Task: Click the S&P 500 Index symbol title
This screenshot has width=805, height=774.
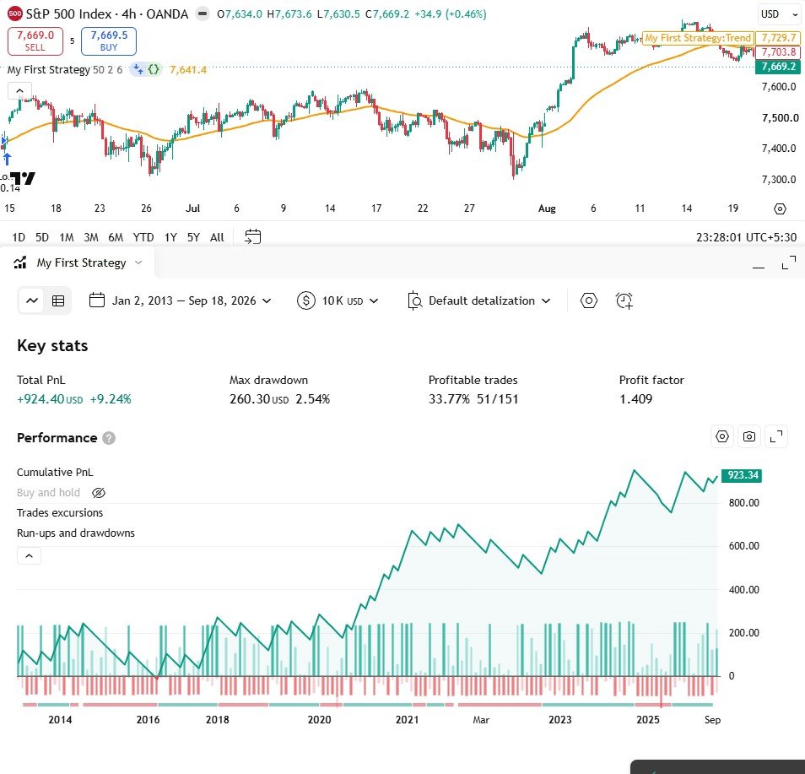Action: pos(107,14)
